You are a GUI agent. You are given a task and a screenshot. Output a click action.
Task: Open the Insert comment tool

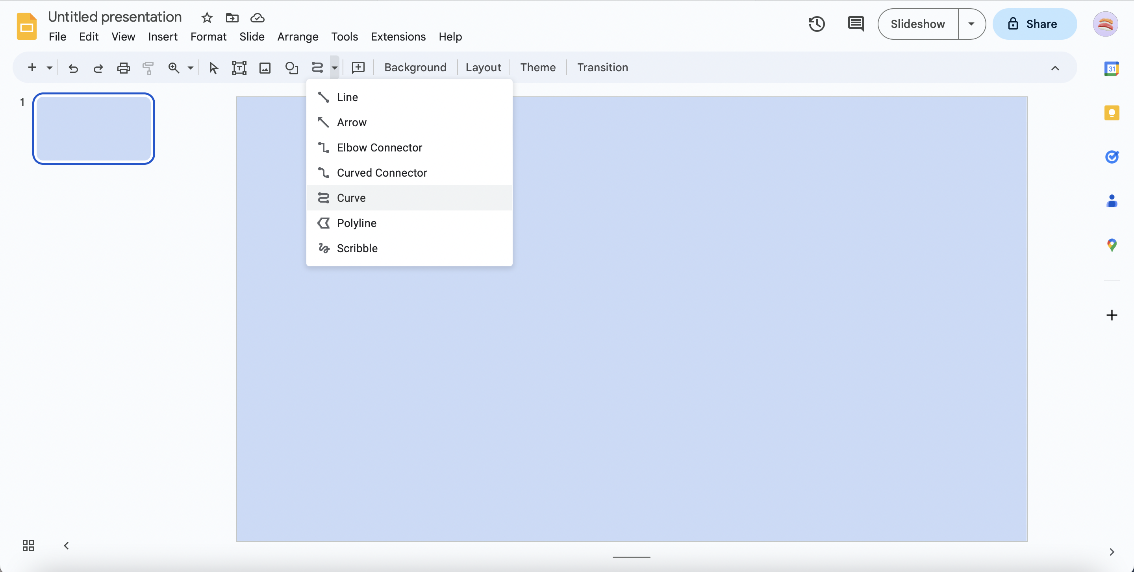[358, 67]
